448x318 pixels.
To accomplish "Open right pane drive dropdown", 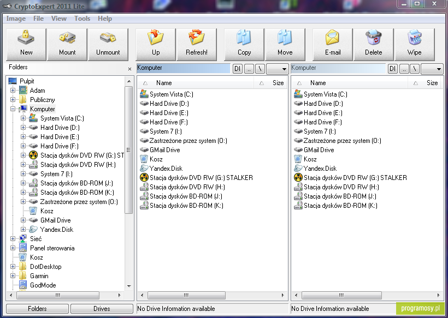I will click(432, 69).
